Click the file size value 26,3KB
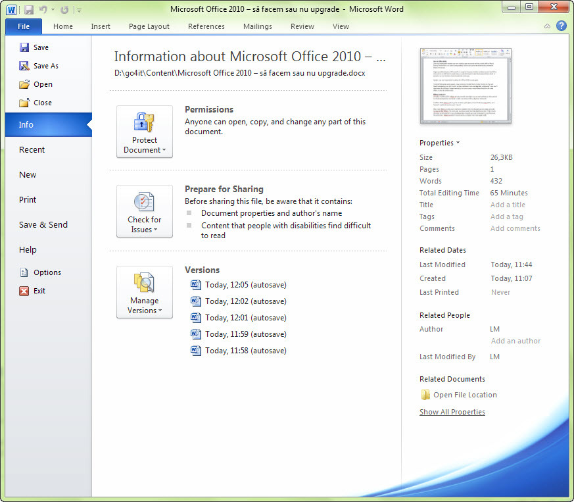 tap(502, 157)
